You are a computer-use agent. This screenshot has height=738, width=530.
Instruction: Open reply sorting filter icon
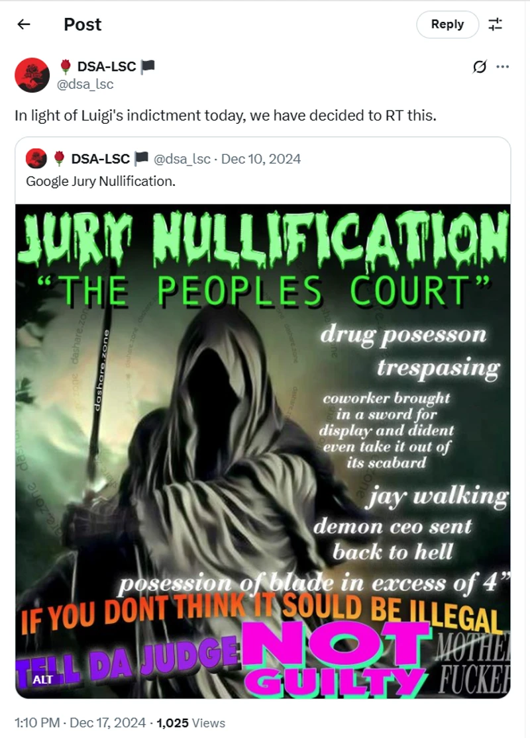click(x=495, y=24)
